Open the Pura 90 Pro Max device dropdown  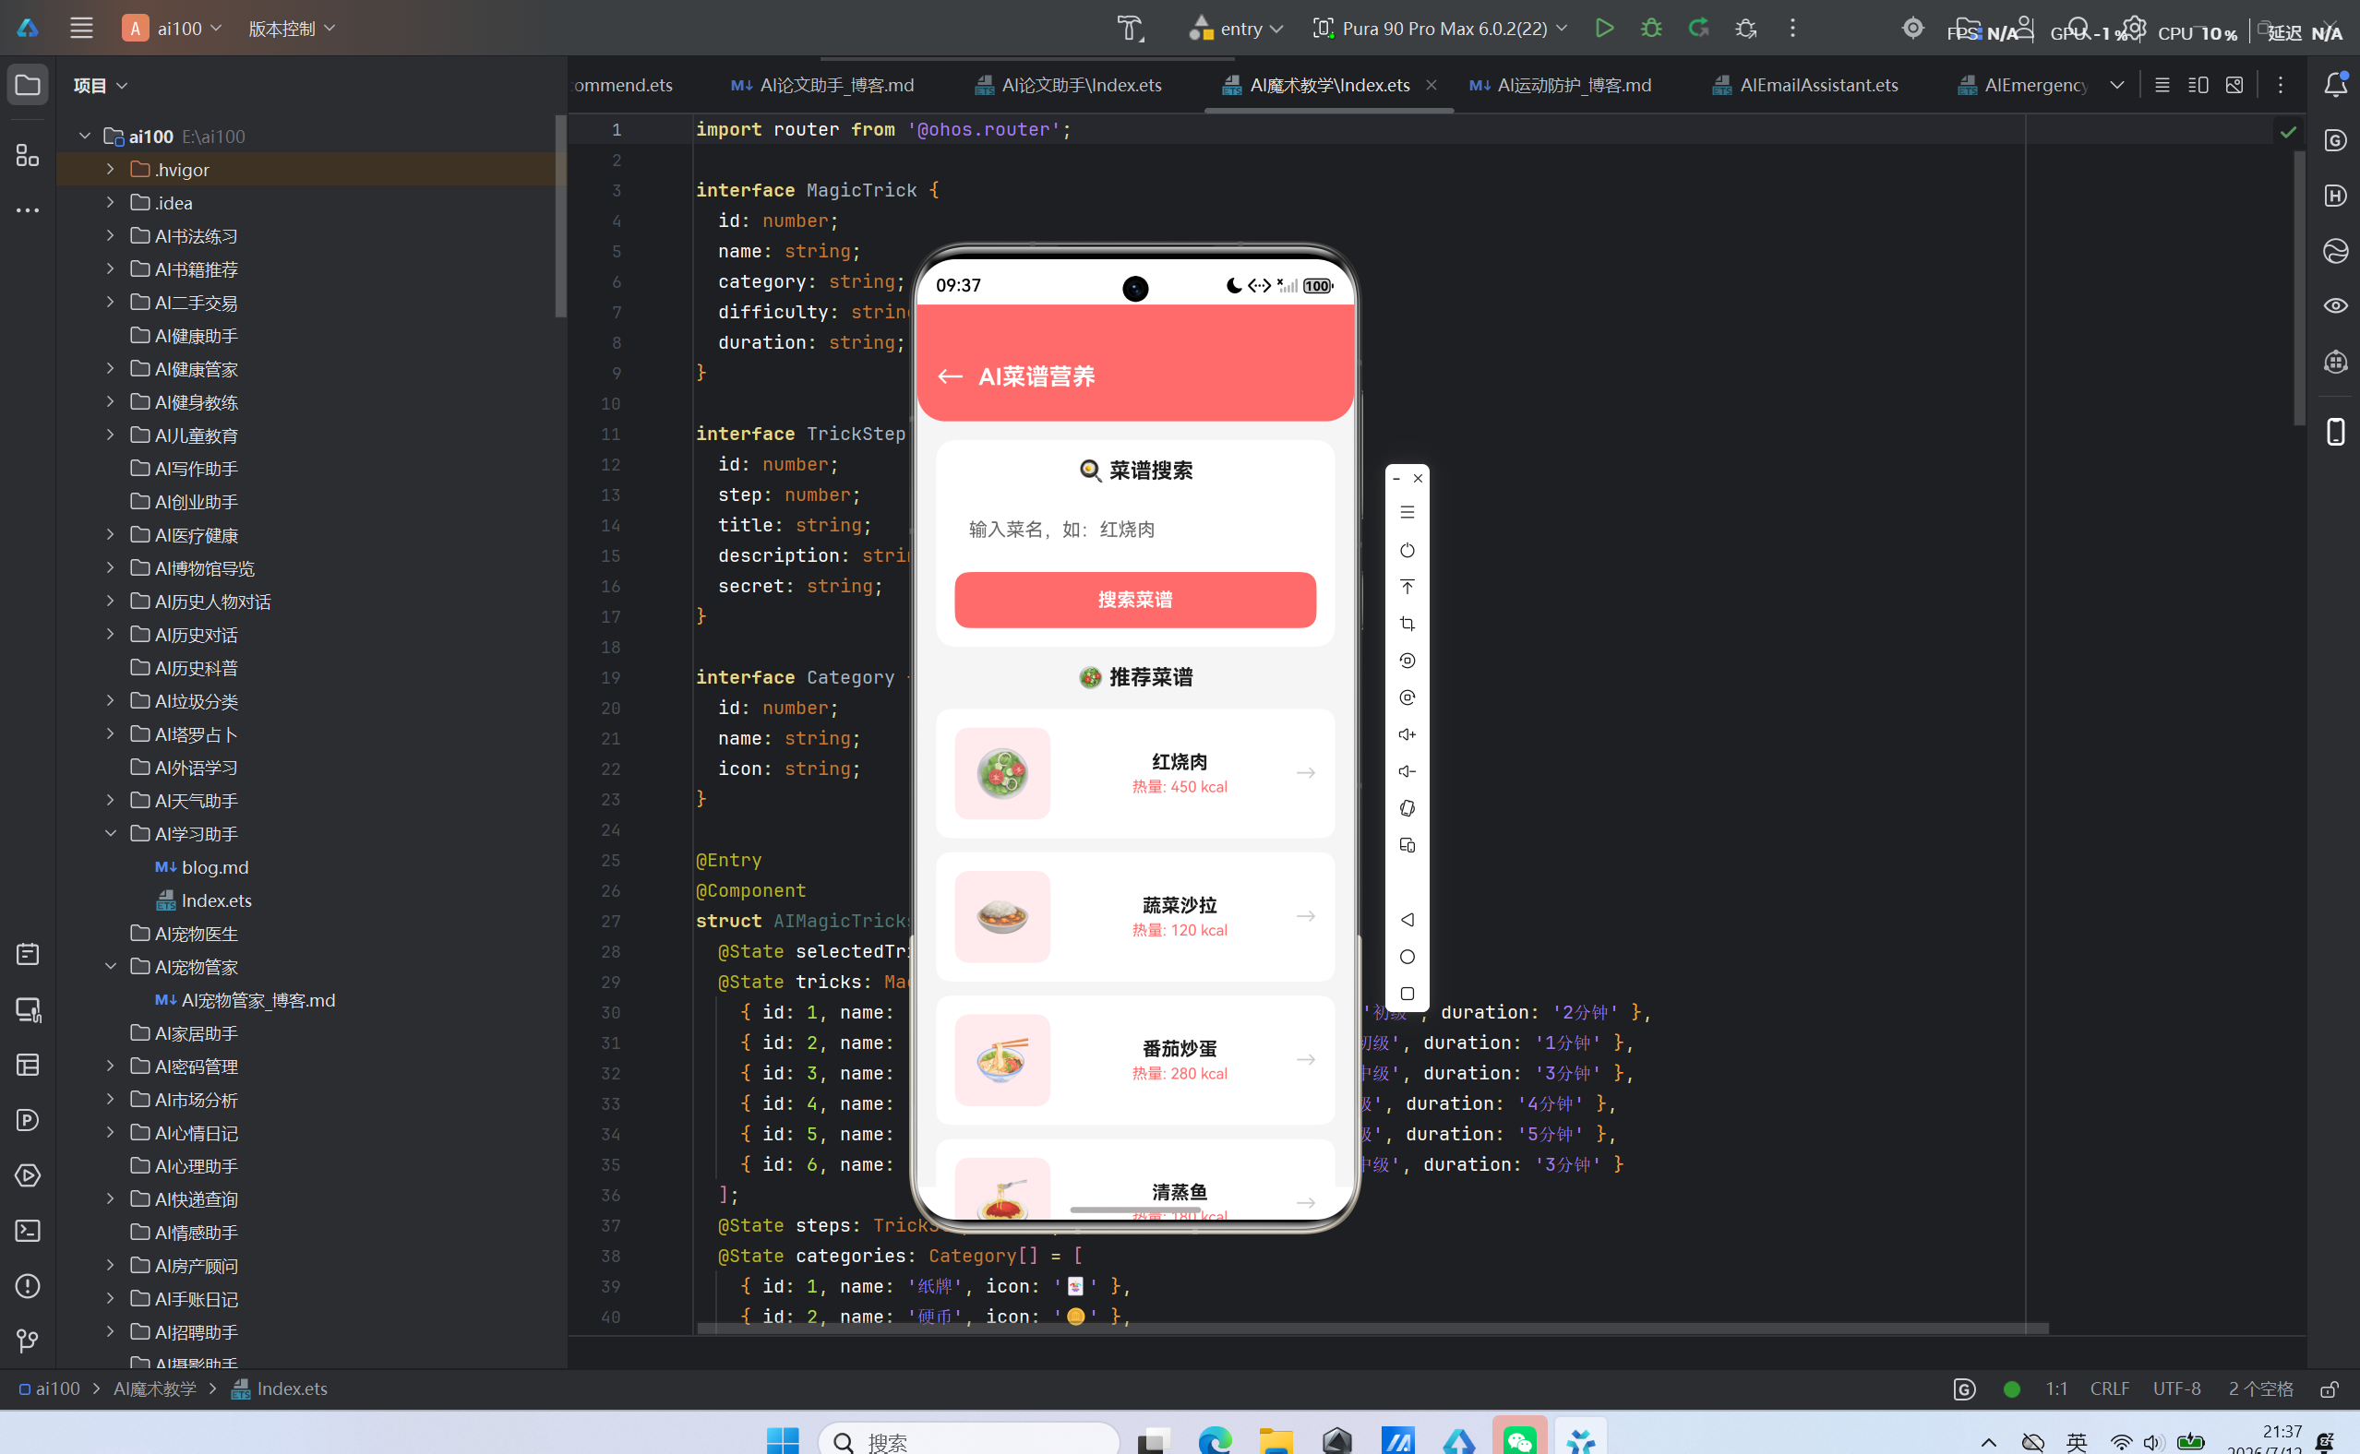click(1440, 28)
